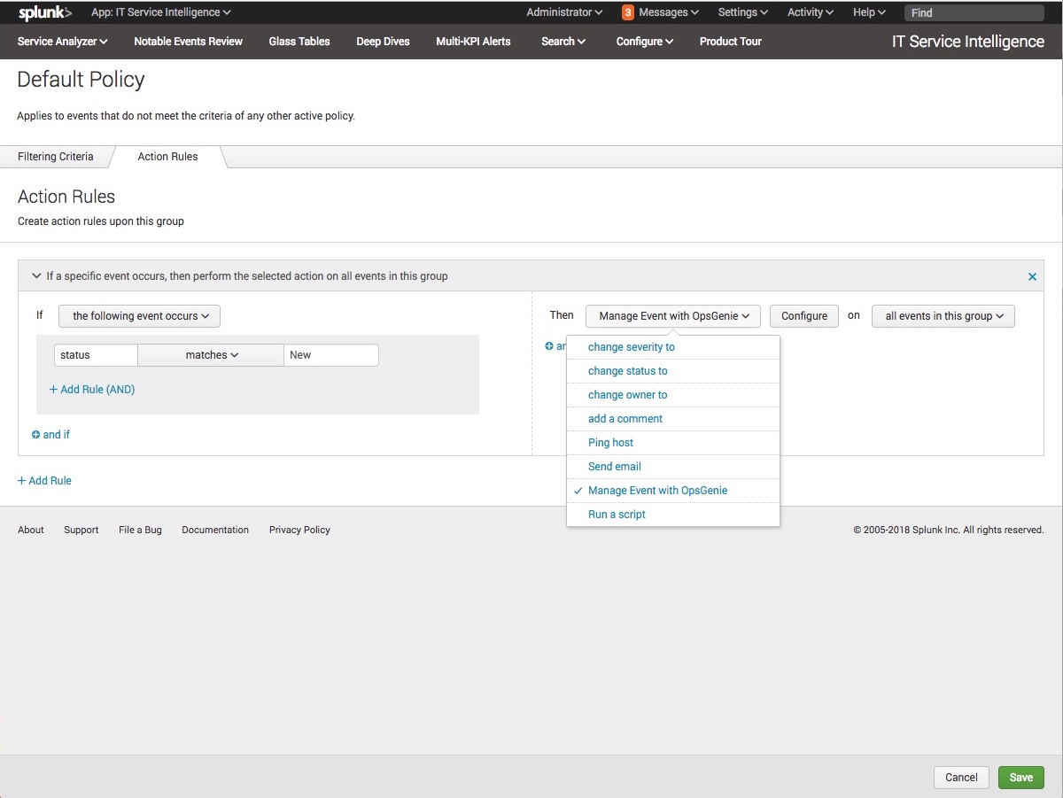Open the Manage Event with OpsGenie dropdown button

(x=673, y=316)
